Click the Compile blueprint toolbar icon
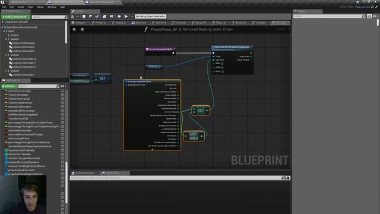This screenshot has height=214, width=380. pos(72,17)
